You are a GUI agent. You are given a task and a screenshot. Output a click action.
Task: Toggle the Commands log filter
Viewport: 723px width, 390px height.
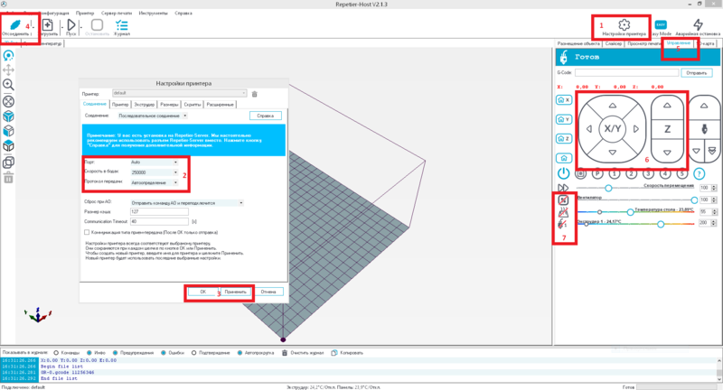point(58,350)
